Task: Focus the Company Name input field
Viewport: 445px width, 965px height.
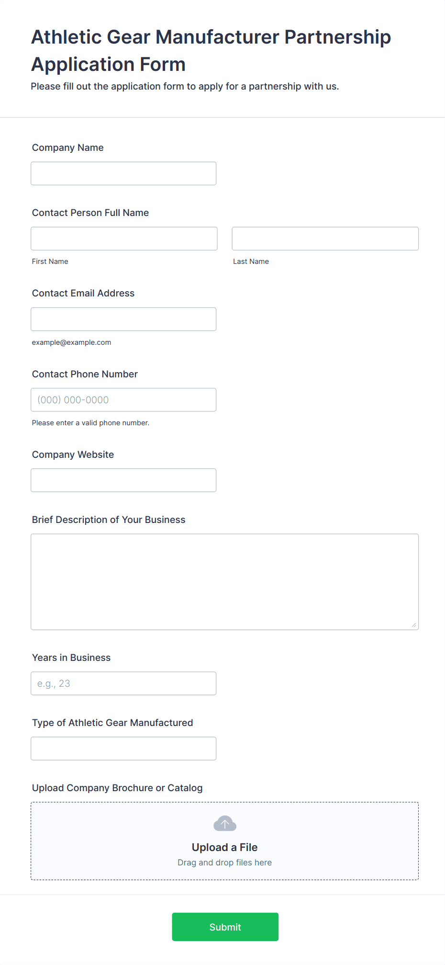Action: [x=123, y=173]
